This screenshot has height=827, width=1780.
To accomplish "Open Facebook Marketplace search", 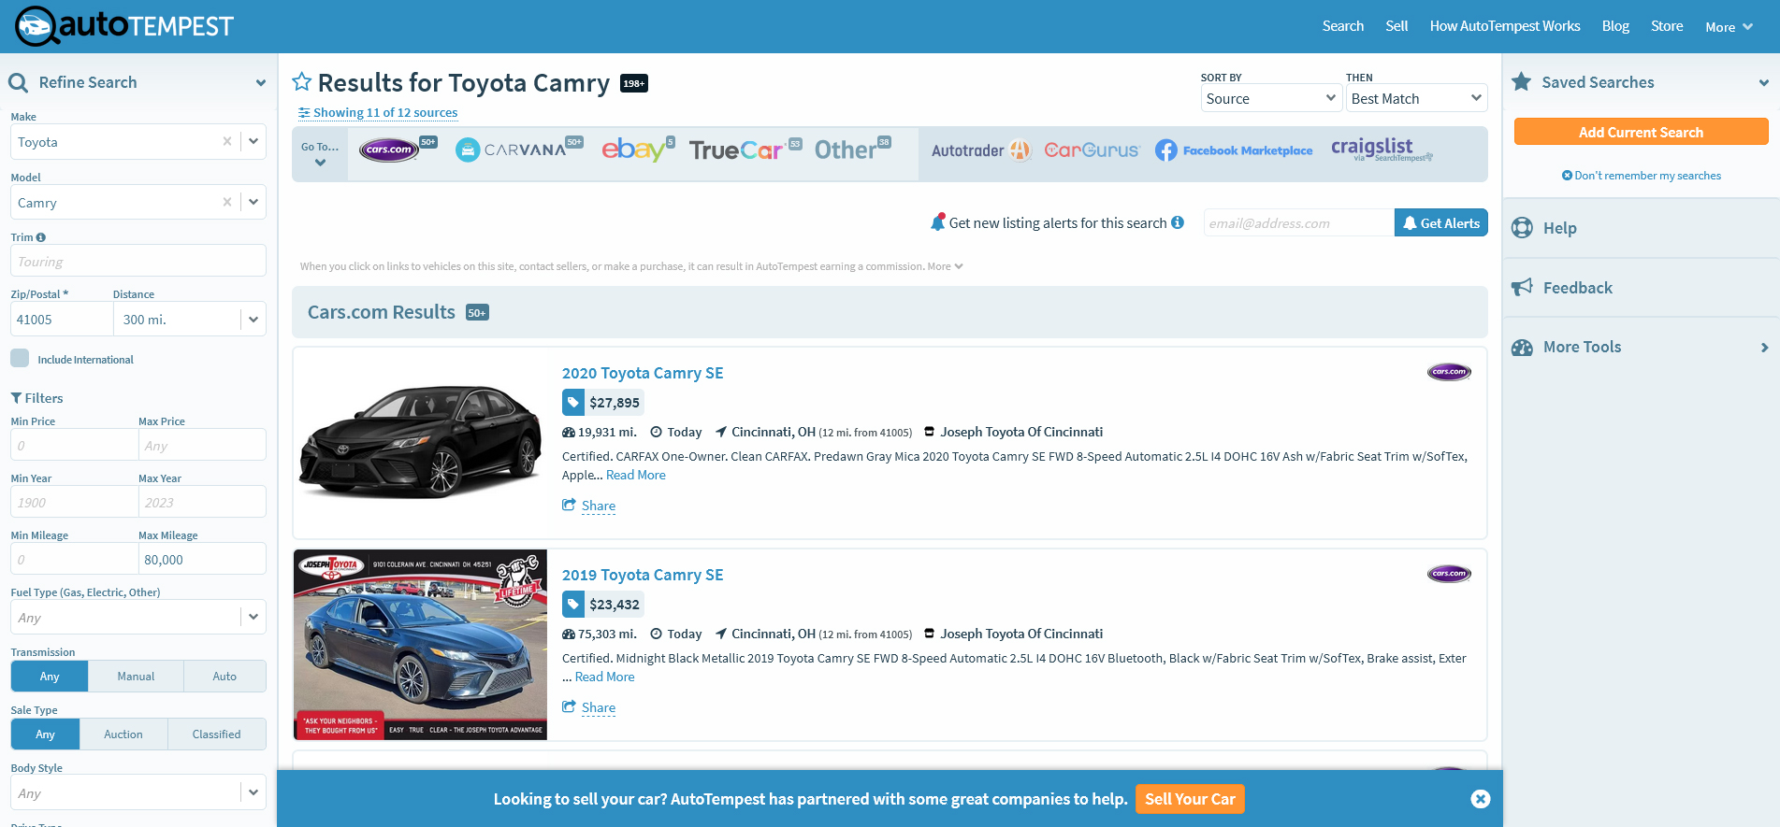I will tap(1234, 150).
